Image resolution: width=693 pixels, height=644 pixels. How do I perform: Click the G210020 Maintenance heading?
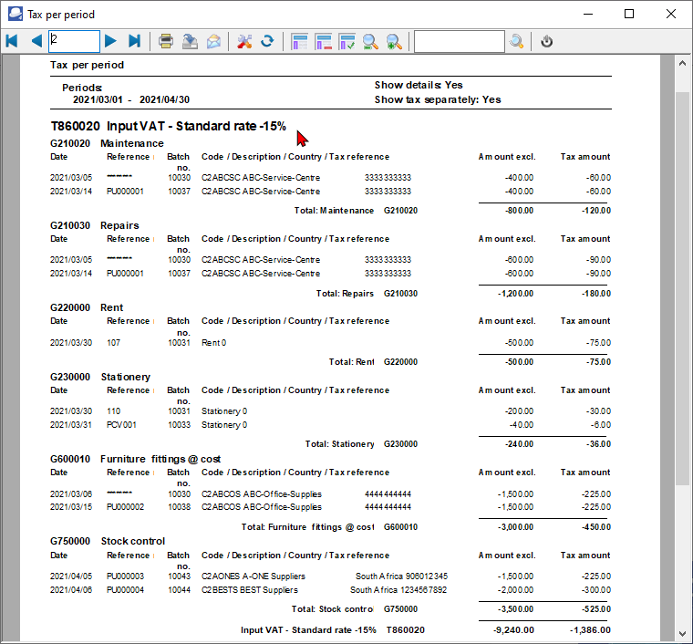(x=107, y=143)
